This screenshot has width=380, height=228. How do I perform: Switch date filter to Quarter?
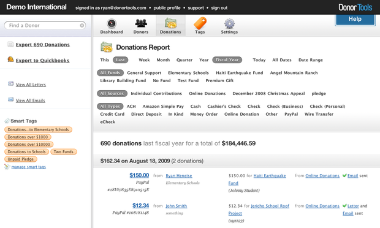click(184, 60)
